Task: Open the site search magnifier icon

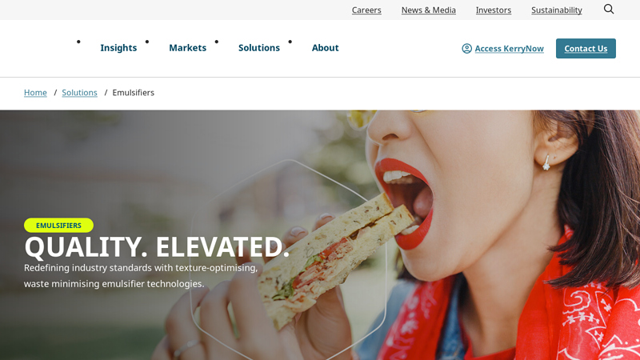Action: coord(609,9)
